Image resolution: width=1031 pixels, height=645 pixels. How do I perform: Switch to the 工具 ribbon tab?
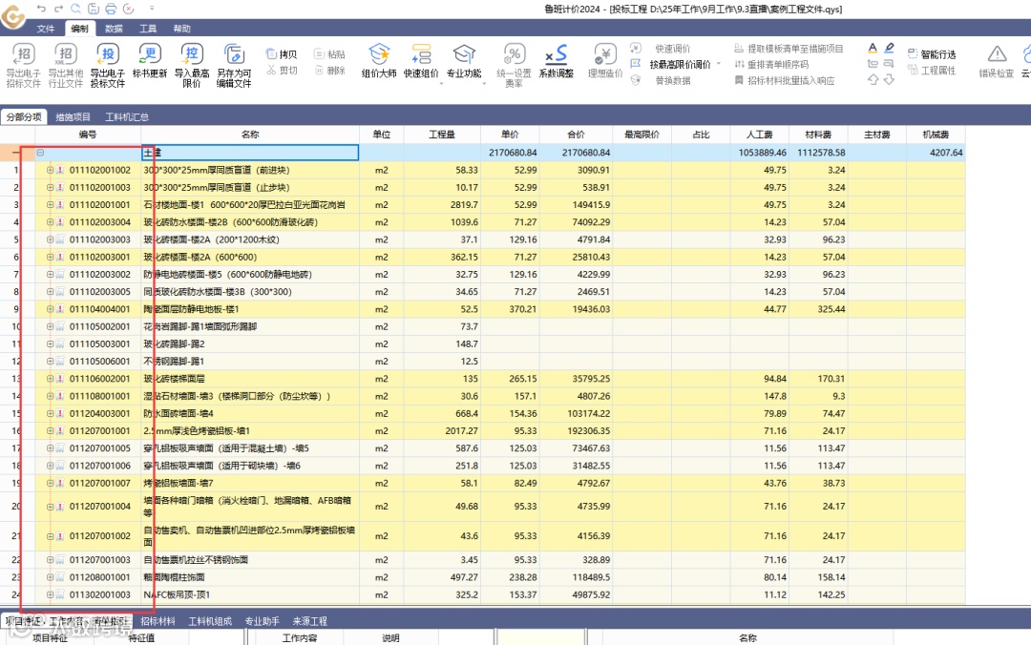pos(148,29)
